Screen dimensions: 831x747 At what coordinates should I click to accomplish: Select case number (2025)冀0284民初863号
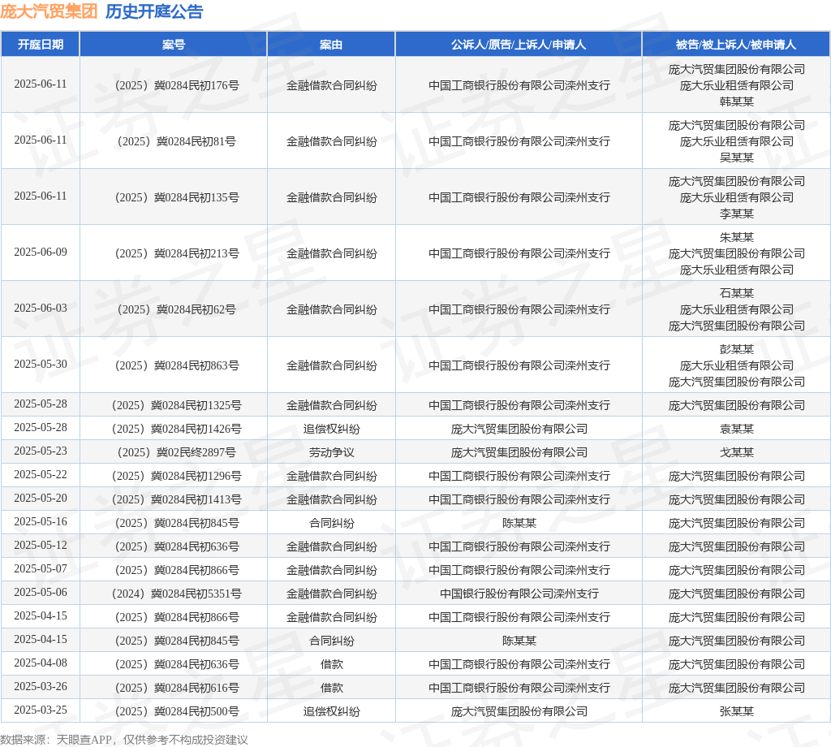pos(177,366)
